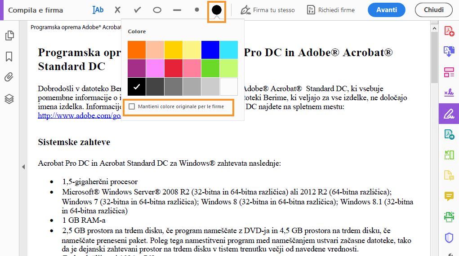
Task: Open the yellow file export tool
Action: (x=449, y=176)
